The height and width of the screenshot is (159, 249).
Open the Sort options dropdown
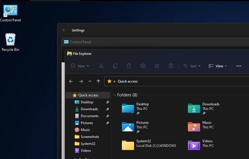192,66
